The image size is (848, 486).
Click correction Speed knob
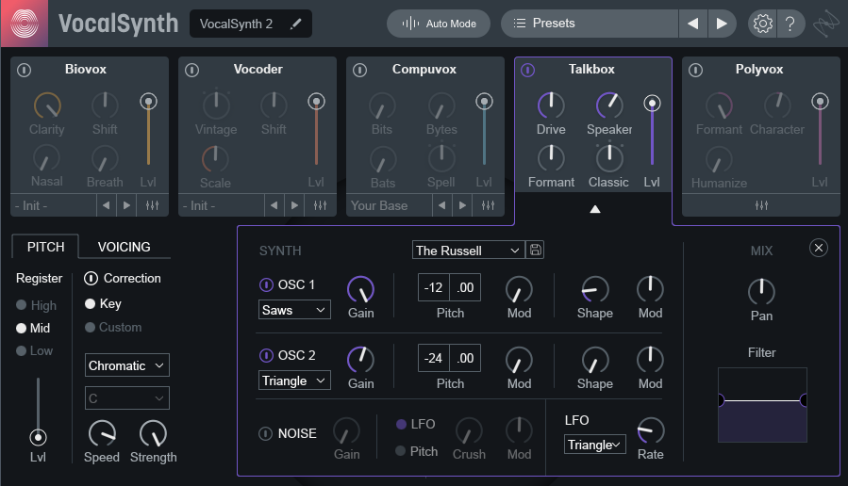pyautogui.click(x=102, y=433)
